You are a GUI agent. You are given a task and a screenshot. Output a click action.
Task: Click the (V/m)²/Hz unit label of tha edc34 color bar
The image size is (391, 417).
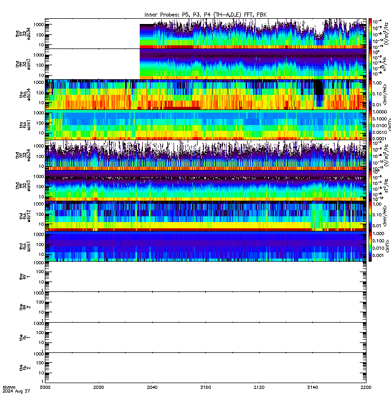[386, 33]
